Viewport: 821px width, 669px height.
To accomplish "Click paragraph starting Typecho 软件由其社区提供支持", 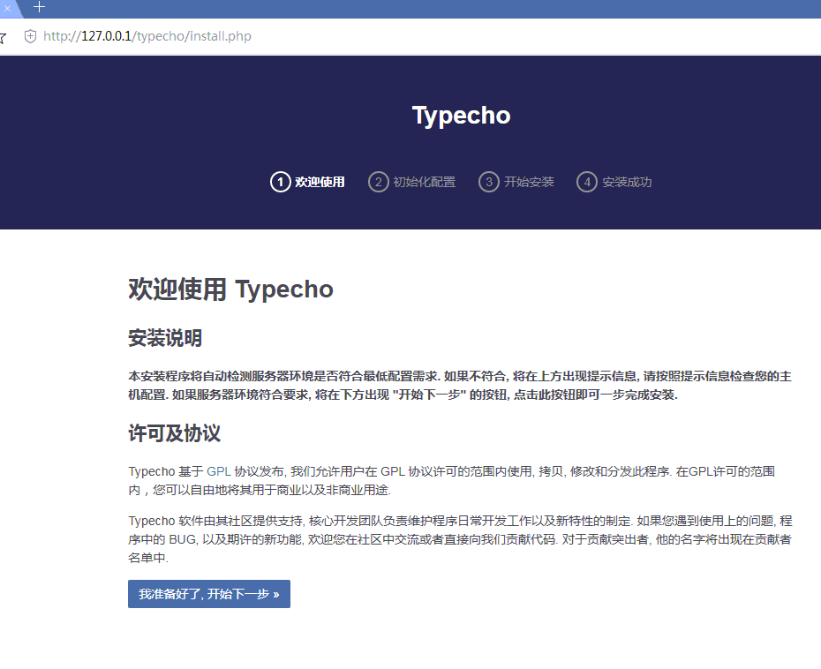I will coord(460,539).
